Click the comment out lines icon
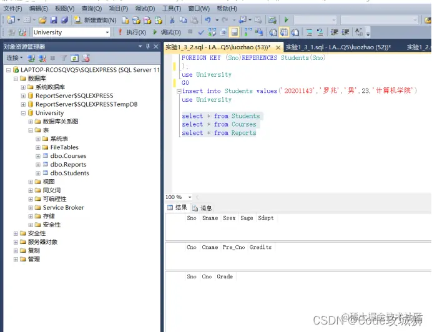Image resolution: width=432 pixels, height=332 pixels. click(309, 32)
